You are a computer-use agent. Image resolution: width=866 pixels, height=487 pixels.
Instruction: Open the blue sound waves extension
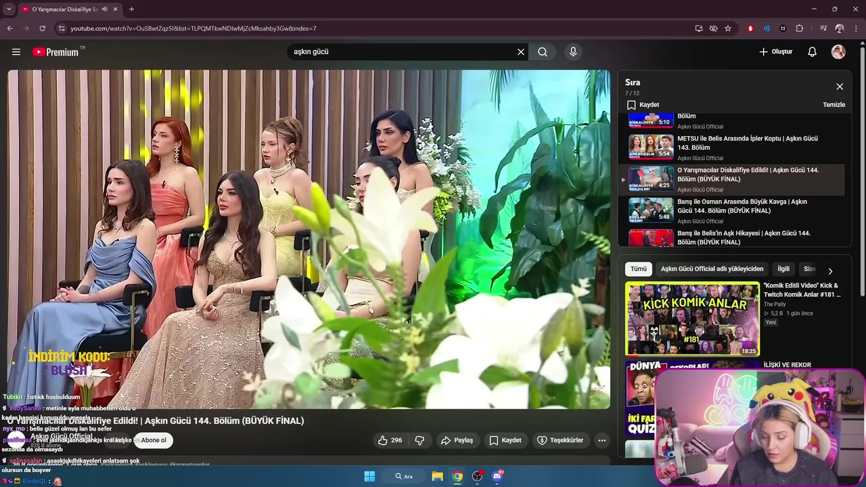767,28
